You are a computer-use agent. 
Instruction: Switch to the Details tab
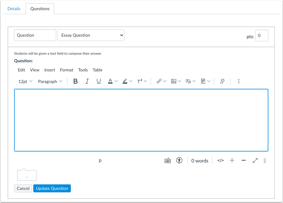14,9
